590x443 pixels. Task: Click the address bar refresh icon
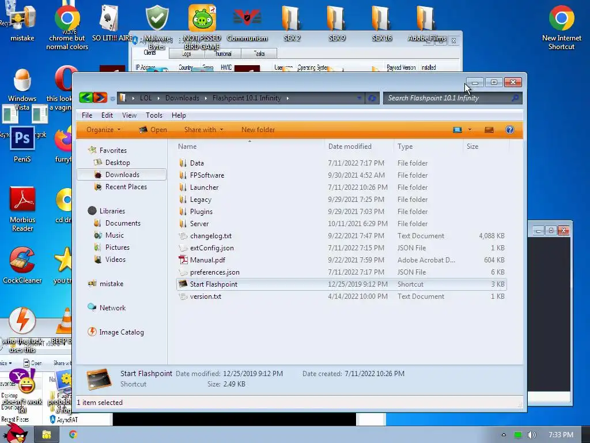point(372,98)
